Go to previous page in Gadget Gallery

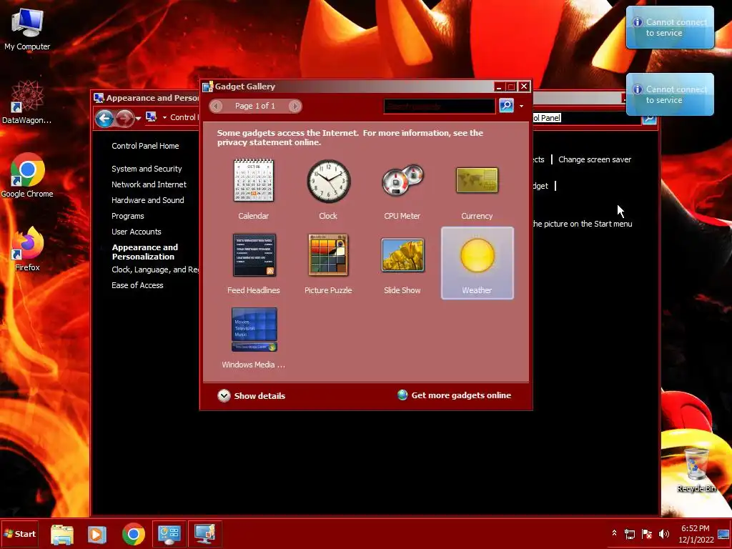(x=216, y=106)
